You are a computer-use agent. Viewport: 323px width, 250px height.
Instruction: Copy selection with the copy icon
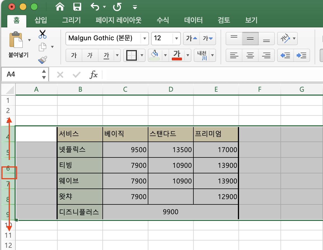(x=43, y=47)
